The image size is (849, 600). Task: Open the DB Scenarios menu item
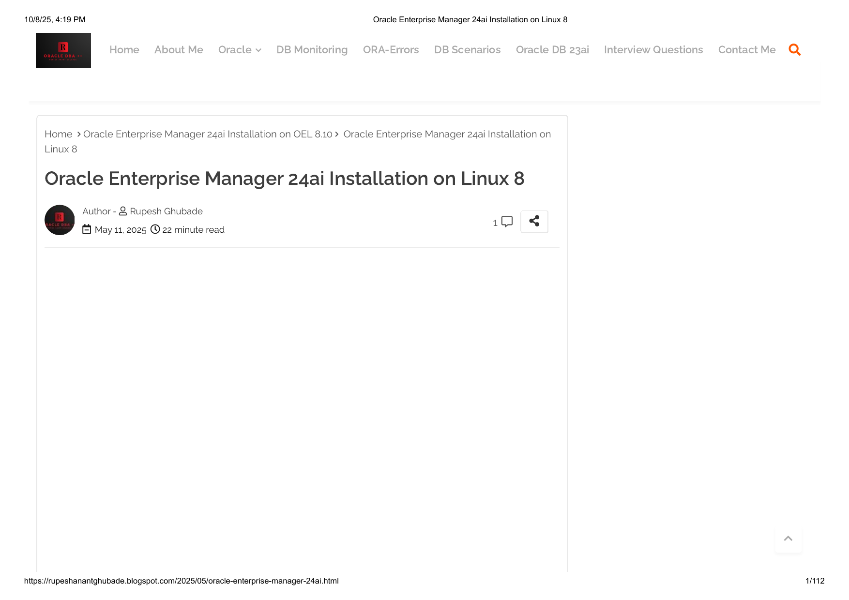[x=468, y=50]
